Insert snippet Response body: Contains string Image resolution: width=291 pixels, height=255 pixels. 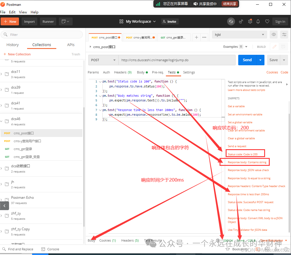247,162
